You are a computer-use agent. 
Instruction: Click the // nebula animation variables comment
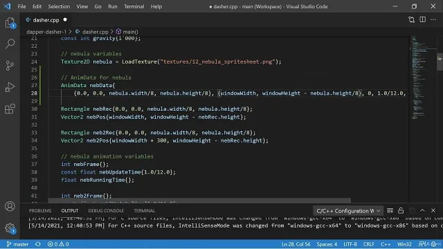[107, 156]
